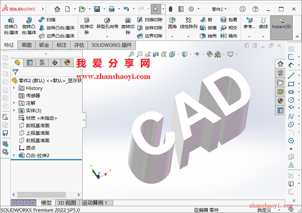Open the Open-file dropdown arrow

(x=89, y=9)
